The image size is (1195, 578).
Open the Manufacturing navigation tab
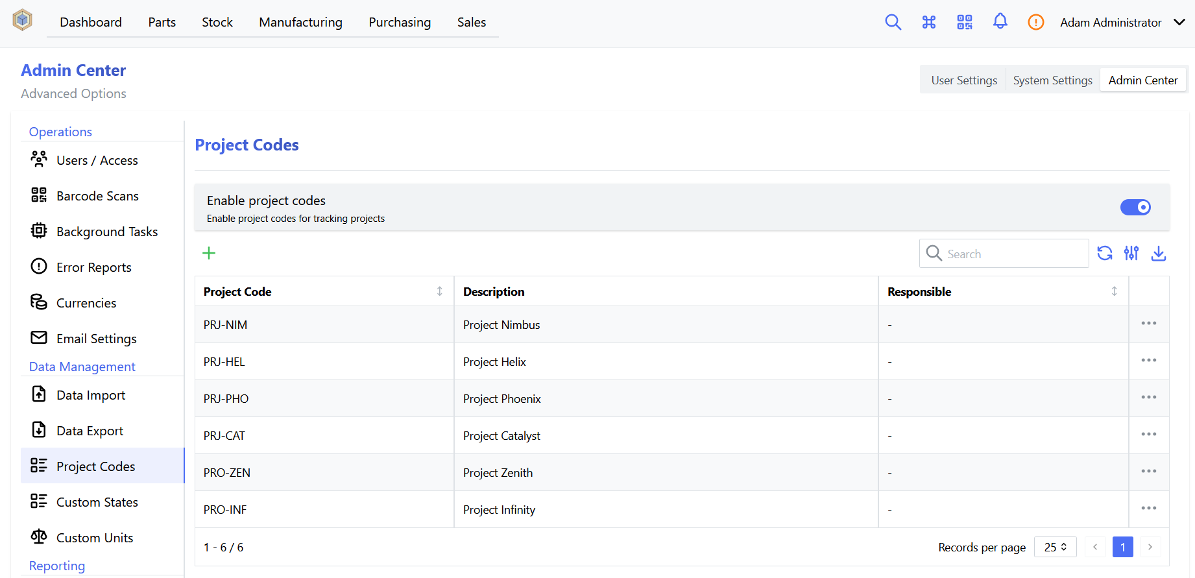pos(300,22)
